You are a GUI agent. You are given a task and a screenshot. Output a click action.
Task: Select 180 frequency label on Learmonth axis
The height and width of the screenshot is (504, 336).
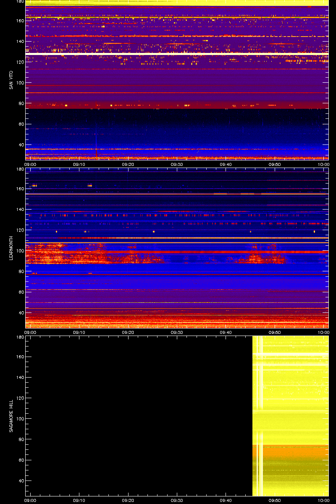pyautogui.click(x=20, y=169)
